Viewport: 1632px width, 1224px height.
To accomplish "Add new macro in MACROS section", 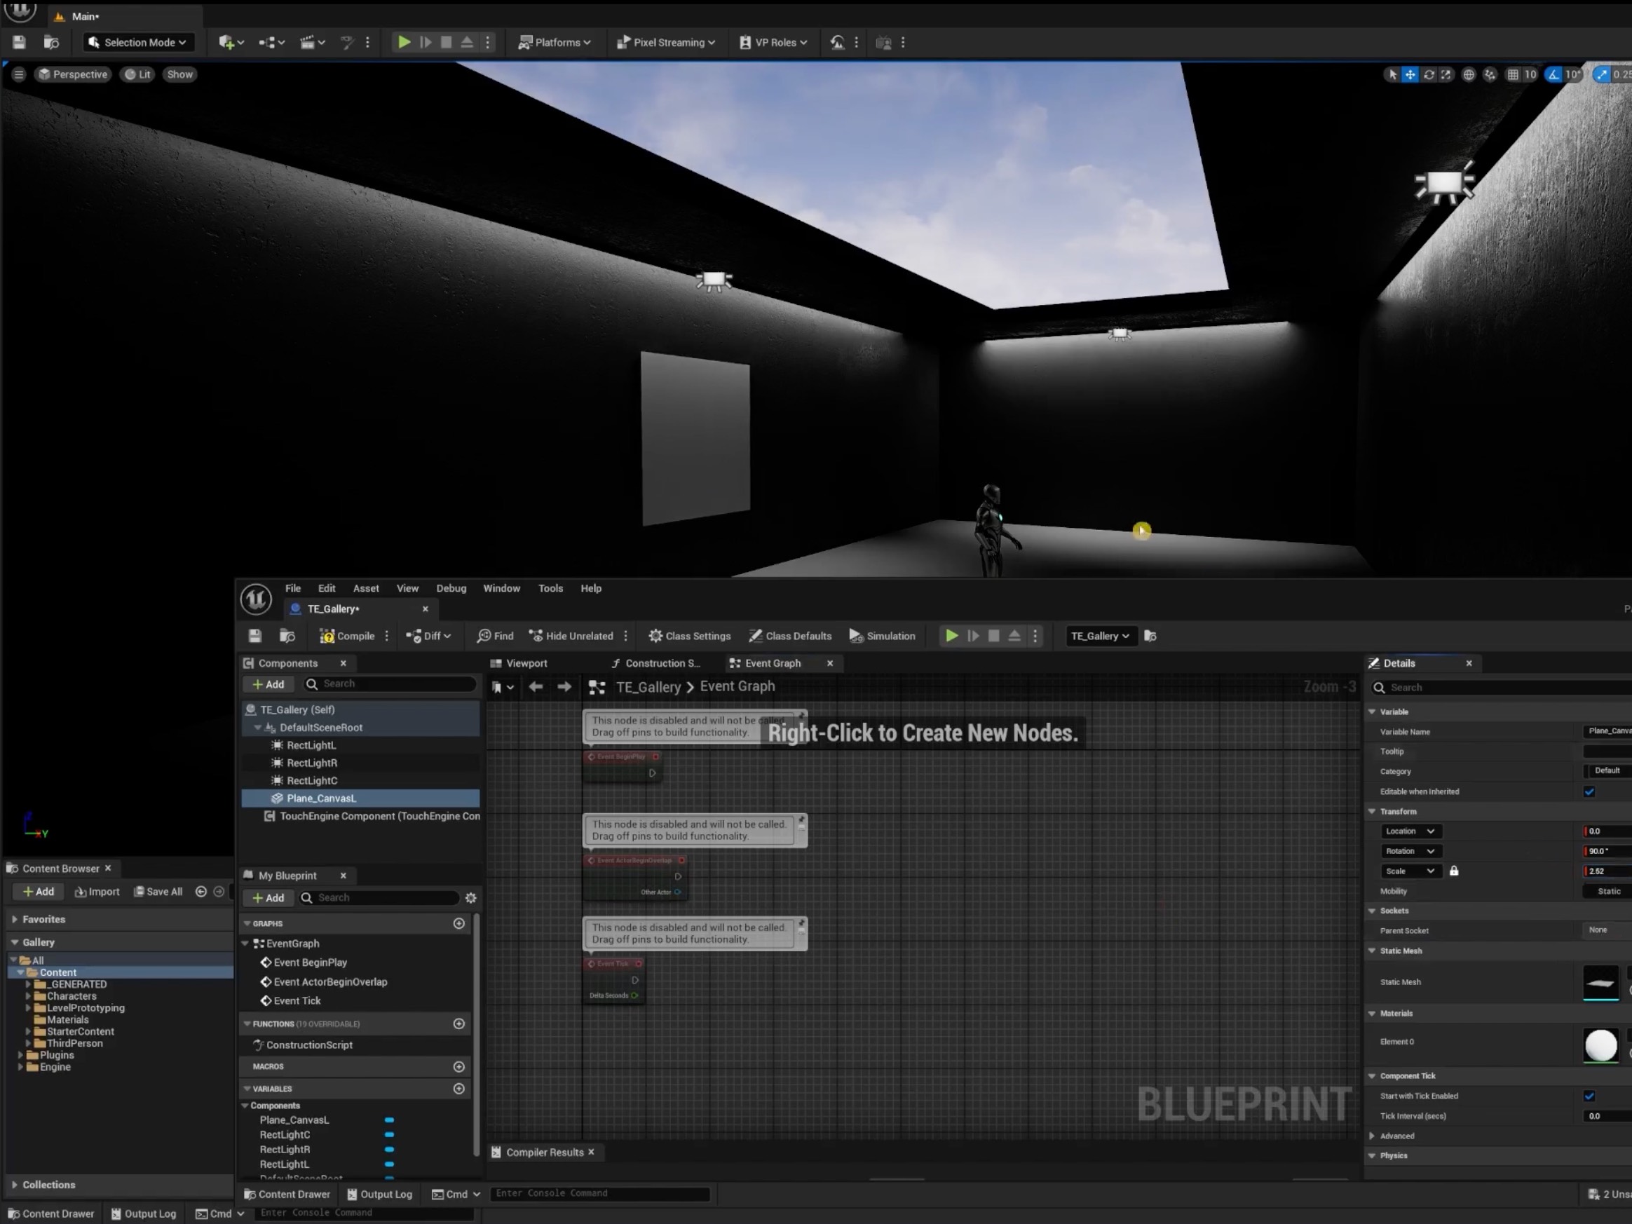I will tap(459, 1067).
